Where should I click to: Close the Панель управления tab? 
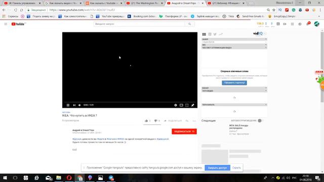click(x=39, y=4)
